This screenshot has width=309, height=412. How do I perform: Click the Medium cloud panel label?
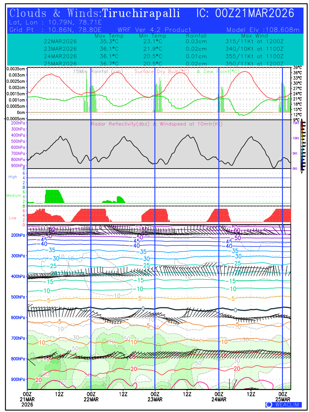click(14, 196)
